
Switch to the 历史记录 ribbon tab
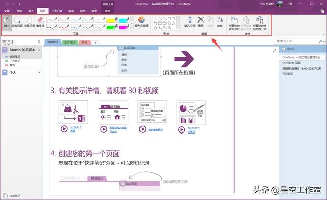click(57, 11)
